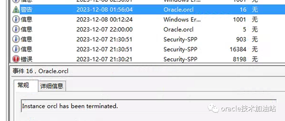Image resolution: width=285 pixels, height=121 pixels.
Task: Click the date 2023-12-08 01:56:04
Action: coord(104,10)
